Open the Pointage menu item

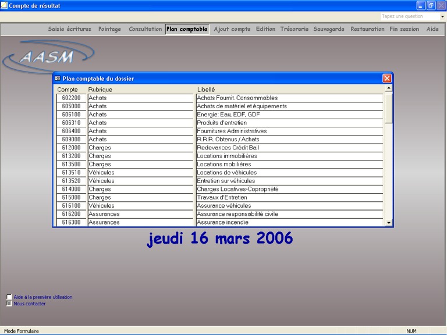click(109, 29)
